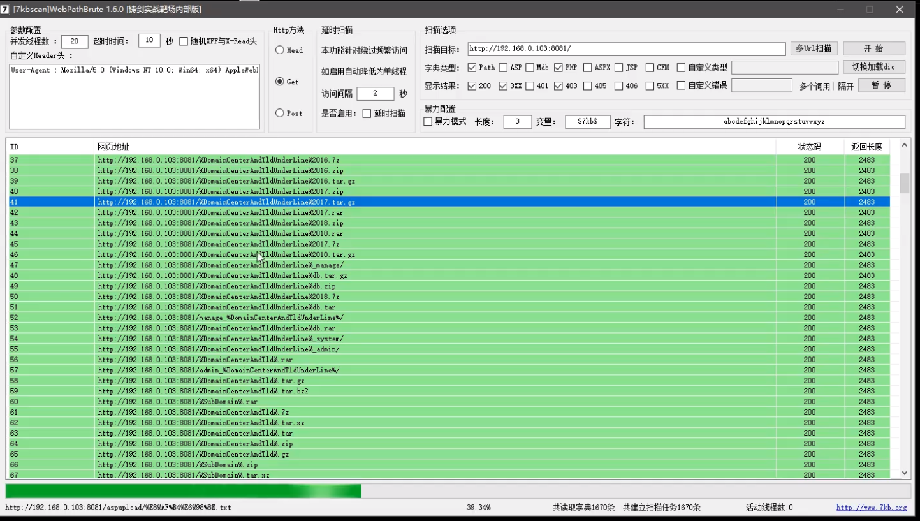Select row 41 ending in 2017.tar.gz
This screenshot has width=920, height=521.
(448, 202)
